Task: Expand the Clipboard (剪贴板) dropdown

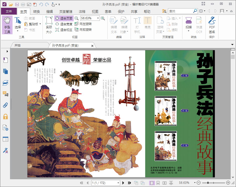Action: tap(40, 24)
